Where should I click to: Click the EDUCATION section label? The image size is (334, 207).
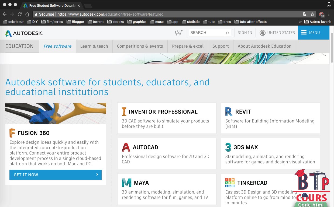(x=19, y=46)
